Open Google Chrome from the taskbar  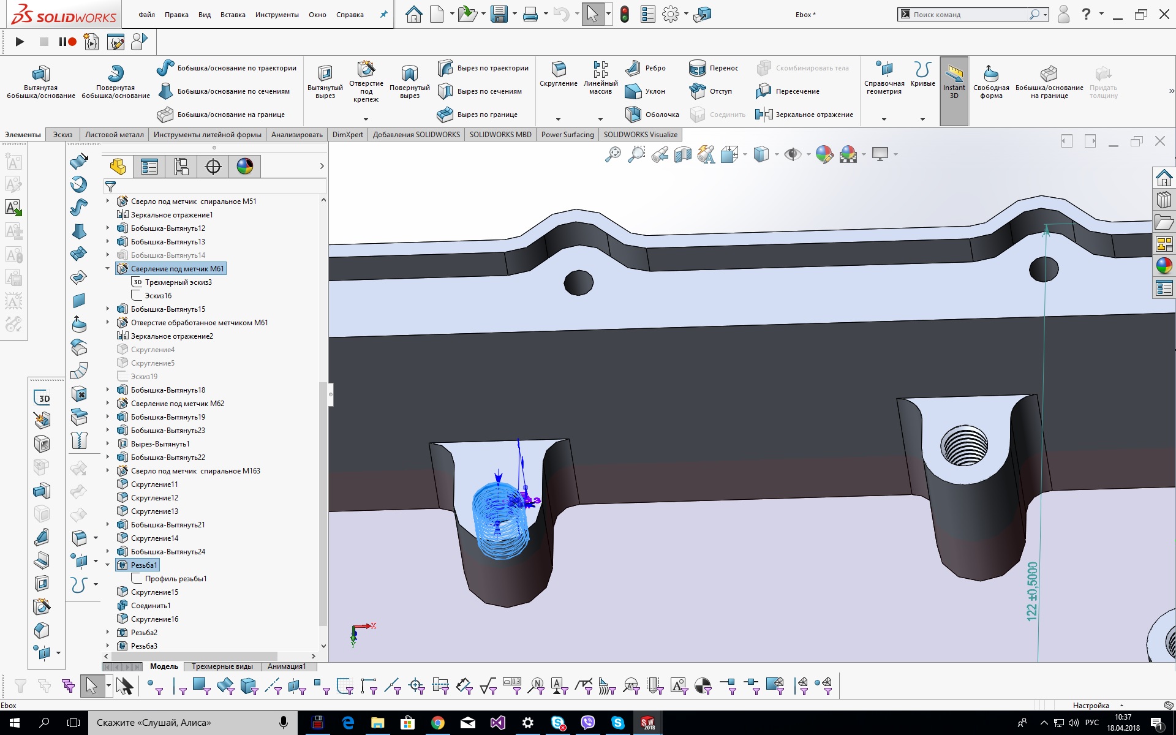tap(437, 723)
